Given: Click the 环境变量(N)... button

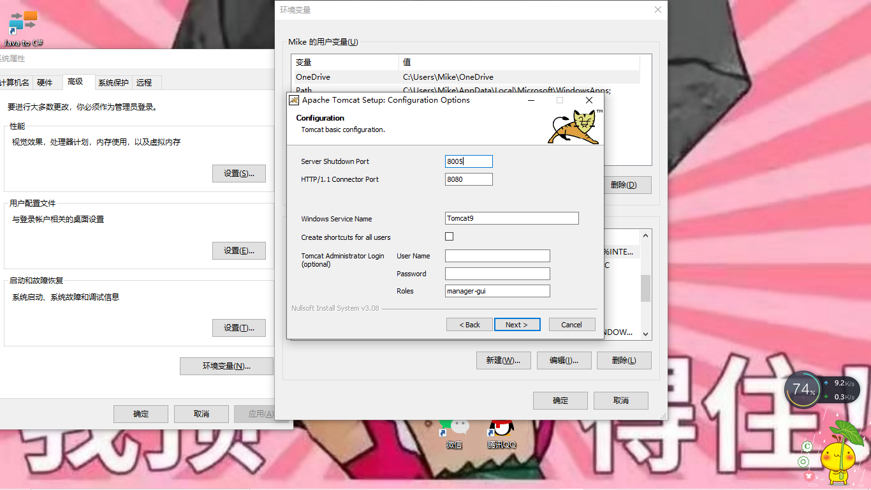Looking at the screenshot, I should tap(226, 366).
